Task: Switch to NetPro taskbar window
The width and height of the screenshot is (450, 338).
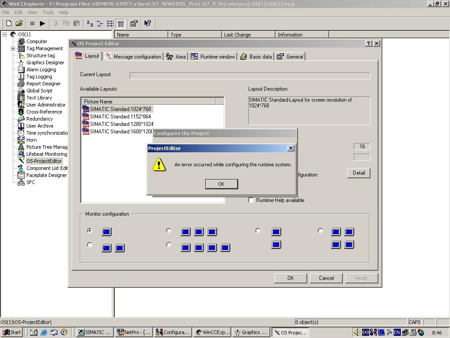Action: [x=134, y=332]
